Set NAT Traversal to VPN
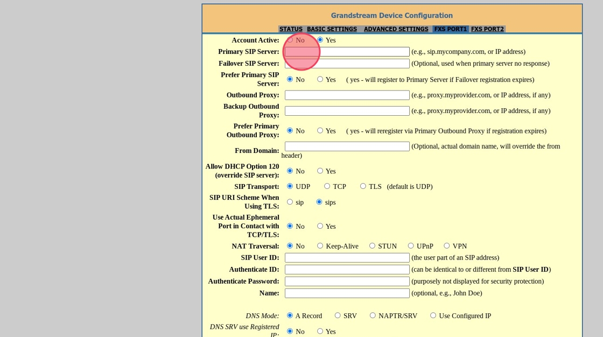The width and height of the screenshot is (603, 337). (x=447, y=246)
